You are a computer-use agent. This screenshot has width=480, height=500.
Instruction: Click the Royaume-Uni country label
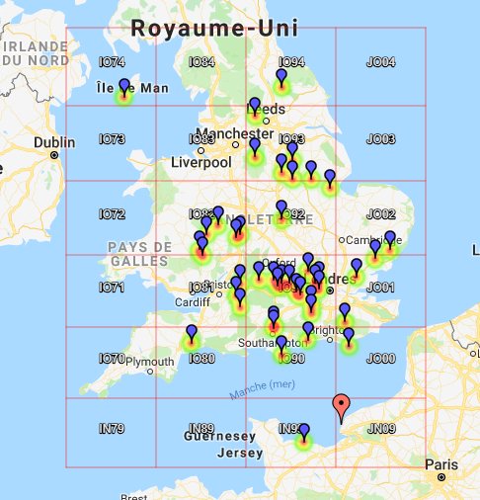214,29
